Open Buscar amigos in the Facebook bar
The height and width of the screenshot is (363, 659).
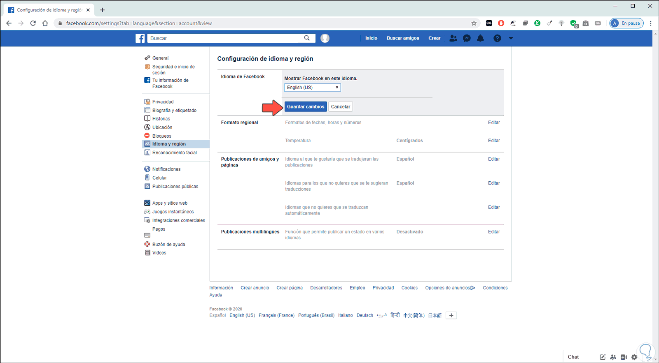403,38
